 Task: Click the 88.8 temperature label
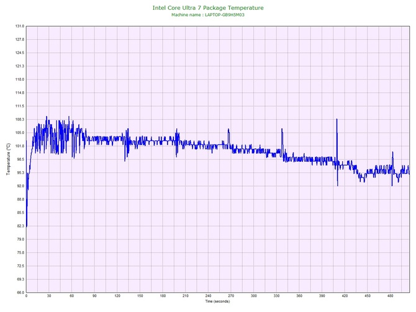(x=20, y=199)
